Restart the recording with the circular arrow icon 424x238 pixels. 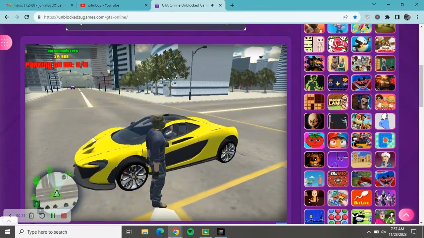tap(42, 216)
